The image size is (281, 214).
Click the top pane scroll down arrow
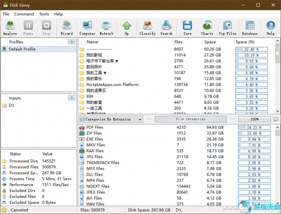277,111
